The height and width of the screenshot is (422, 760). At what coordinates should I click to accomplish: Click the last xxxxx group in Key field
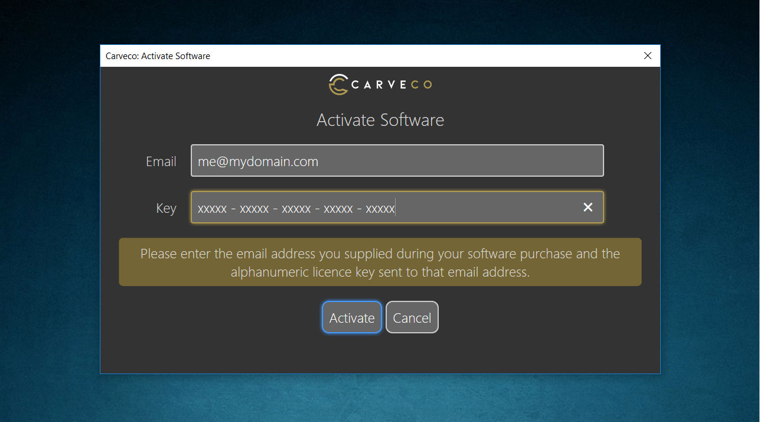coord(380,209)
